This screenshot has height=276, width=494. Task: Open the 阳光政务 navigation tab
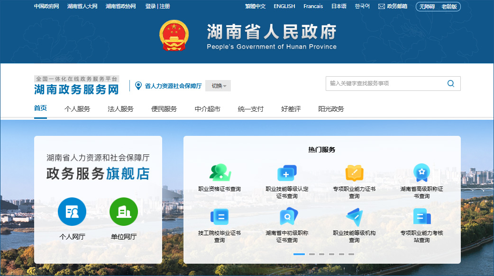(x=331, y=109)
